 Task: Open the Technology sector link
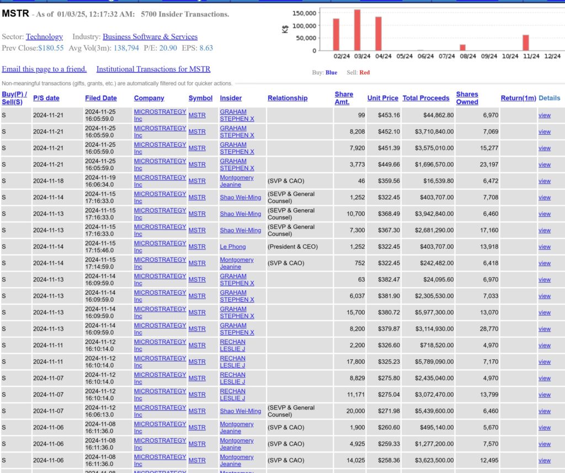pos(44,37)
